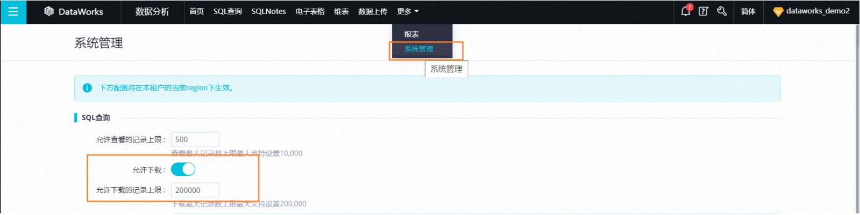Click the 允许下载的记录上限 input field
Screen dimensions: 860x215
[195, 190]
